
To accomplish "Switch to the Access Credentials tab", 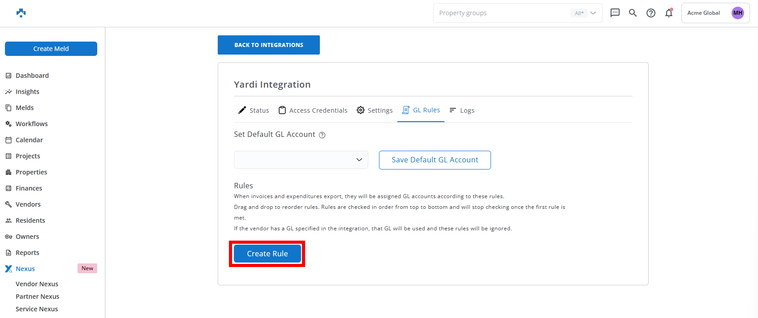I will coord(313,110).
